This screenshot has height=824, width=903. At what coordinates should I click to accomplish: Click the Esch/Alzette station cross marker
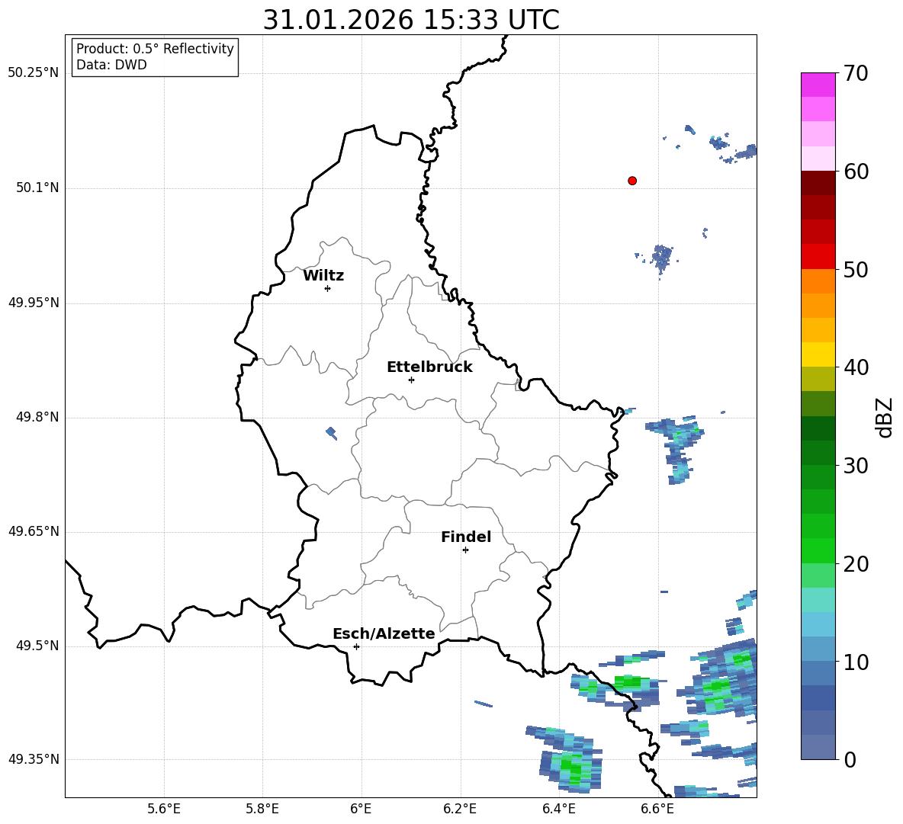click(356, 646)
